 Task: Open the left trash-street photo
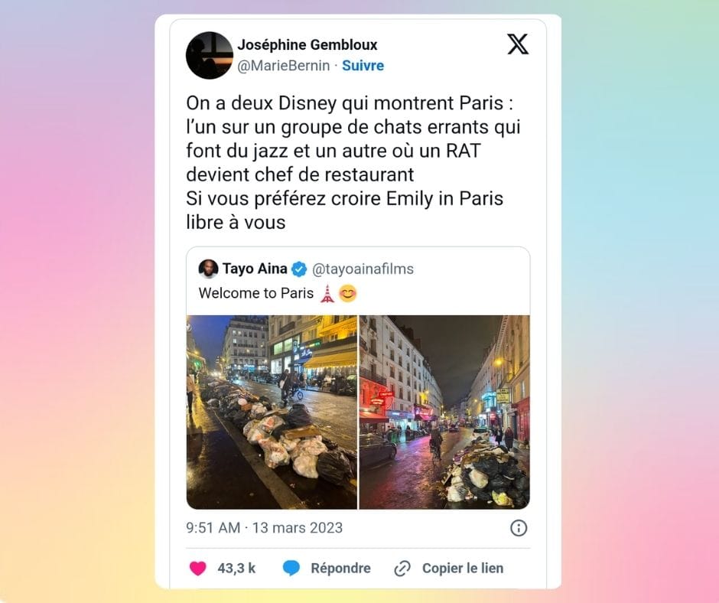(x=272, y=412)
